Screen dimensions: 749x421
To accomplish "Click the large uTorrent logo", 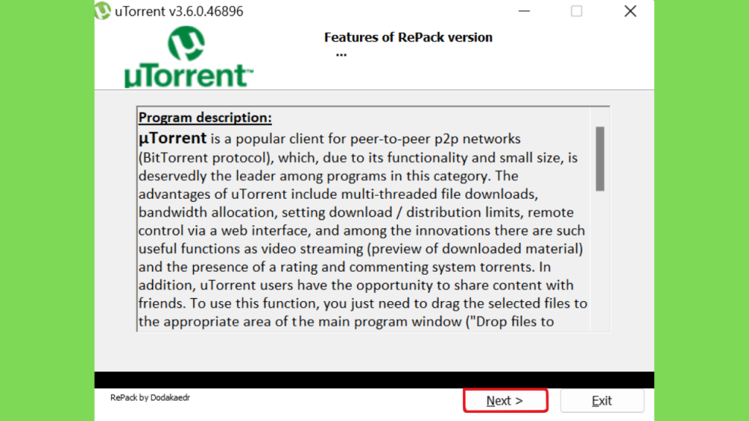I will point(189,57).
